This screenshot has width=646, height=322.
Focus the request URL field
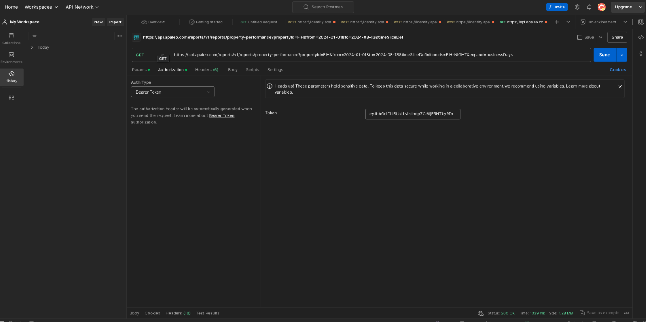coord(380,55)
